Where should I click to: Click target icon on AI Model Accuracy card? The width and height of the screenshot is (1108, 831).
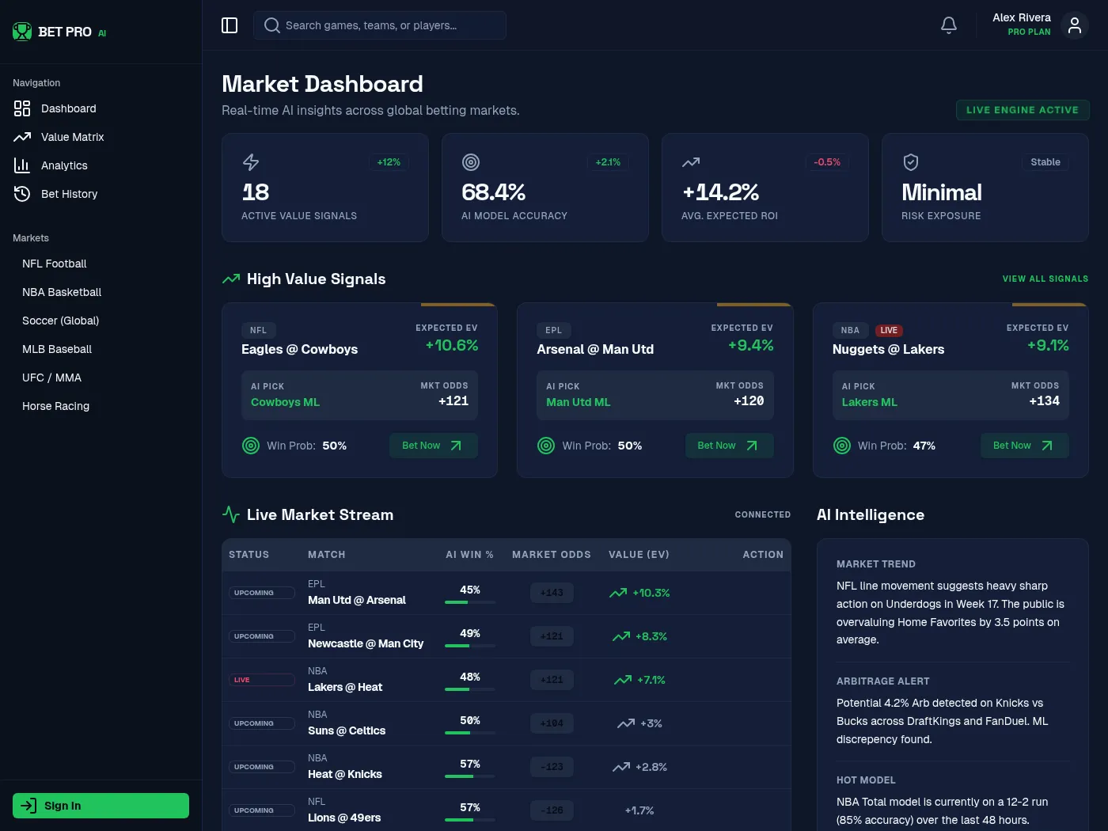[471, 162]
